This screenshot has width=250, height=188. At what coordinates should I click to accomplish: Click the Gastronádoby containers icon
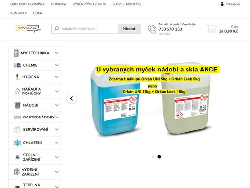[x=17, y=117]
